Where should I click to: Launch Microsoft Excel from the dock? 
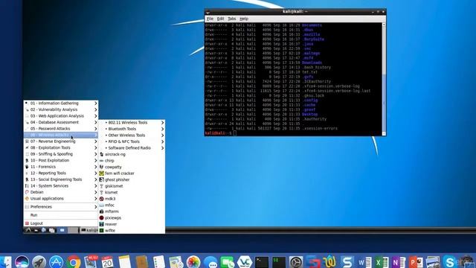click(382, 261)
